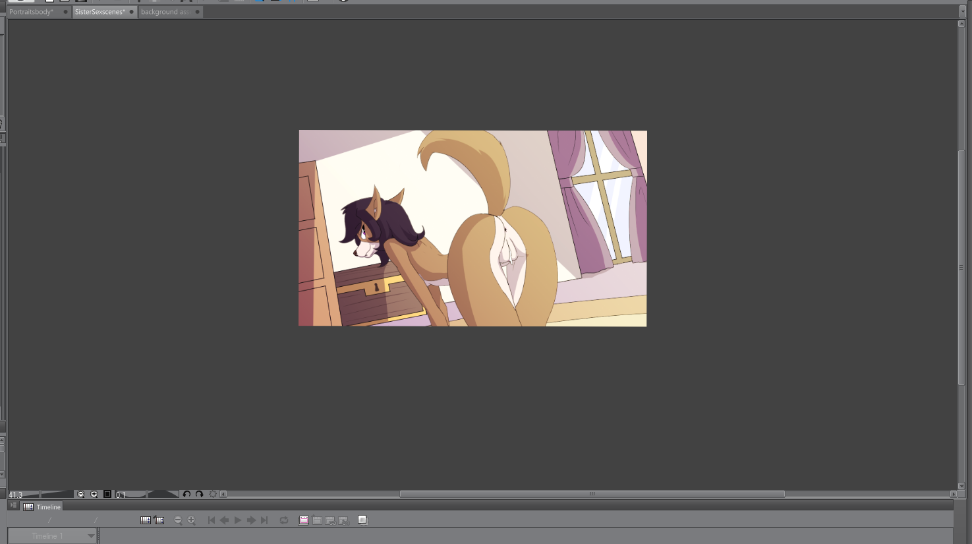This screenshot has height=544, width=972.
Task: Click the right arrow of horizontal scrollbar
Action: tap(953, 494)
